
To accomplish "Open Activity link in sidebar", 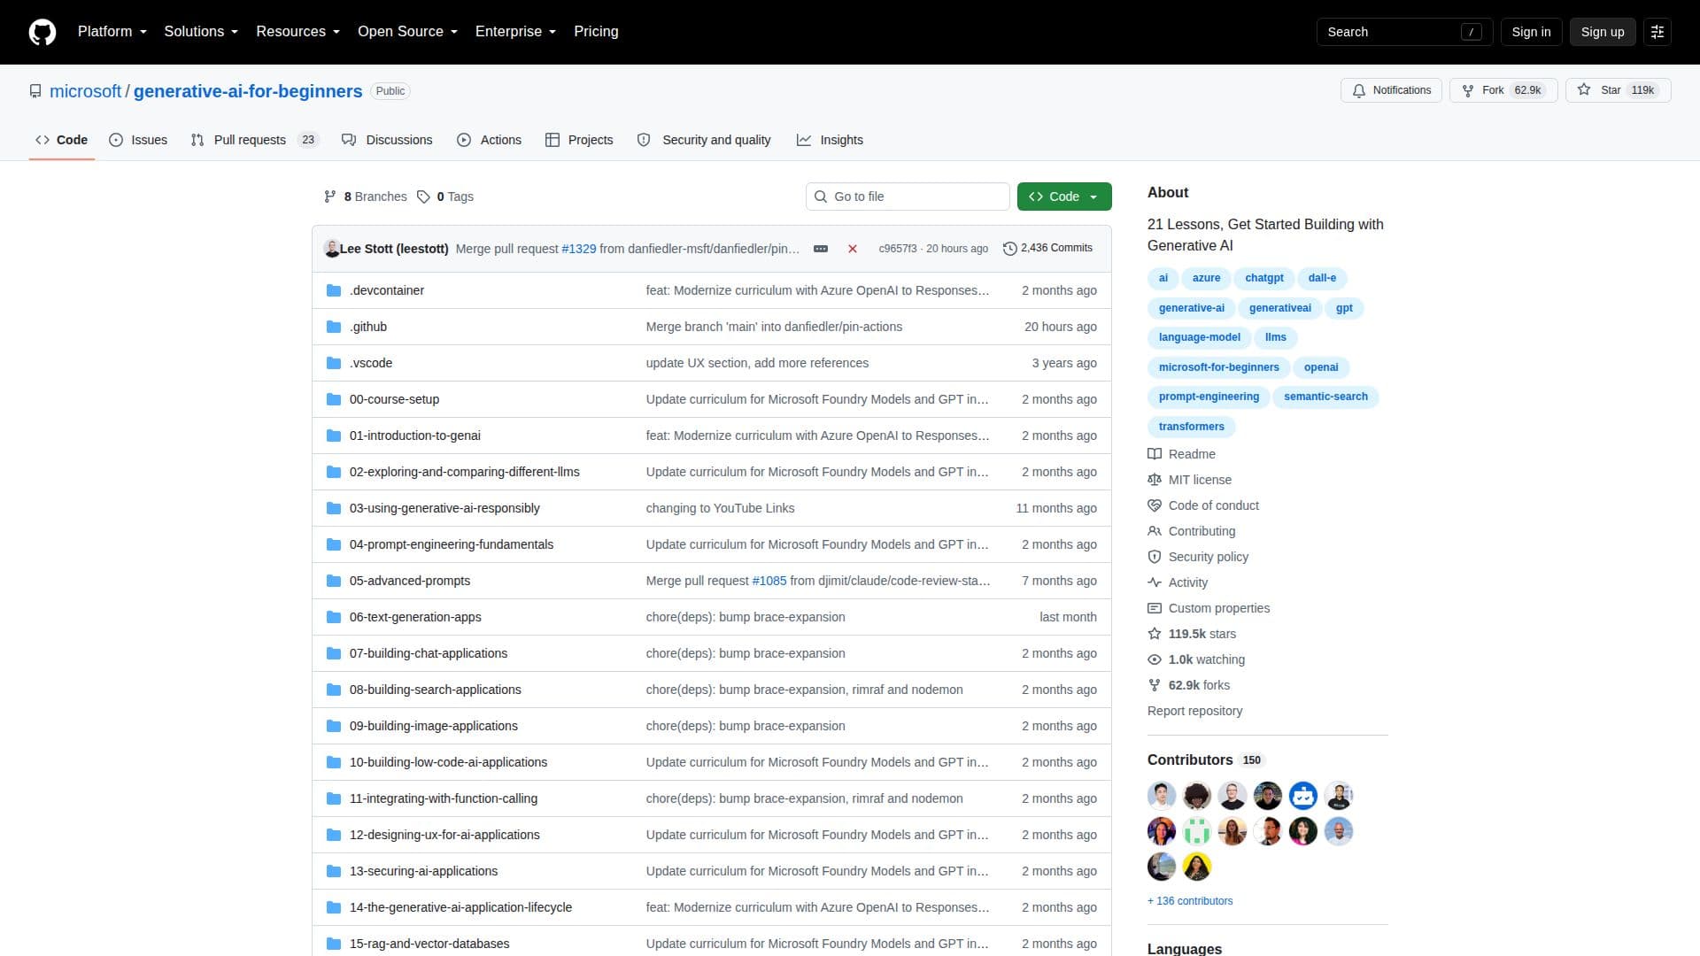I will 1178,582.
